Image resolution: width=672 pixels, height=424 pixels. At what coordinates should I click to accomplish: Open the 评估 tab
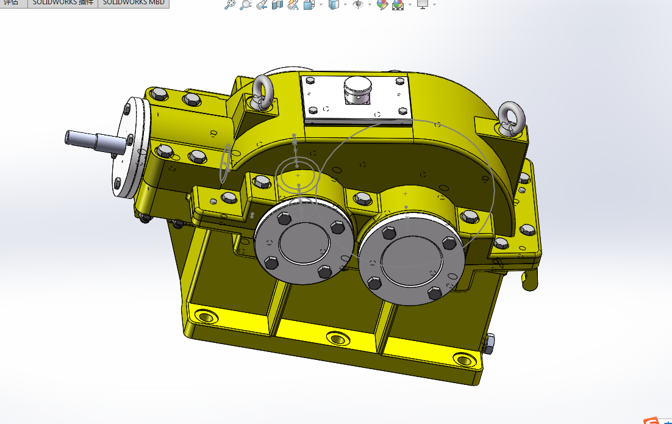[x=13, y=3]
